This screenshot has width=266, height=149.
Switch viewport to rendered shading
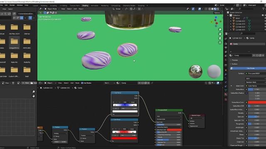[x=218, y=9]
